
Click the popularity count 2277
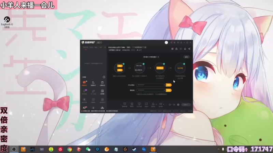coord(139,50)
